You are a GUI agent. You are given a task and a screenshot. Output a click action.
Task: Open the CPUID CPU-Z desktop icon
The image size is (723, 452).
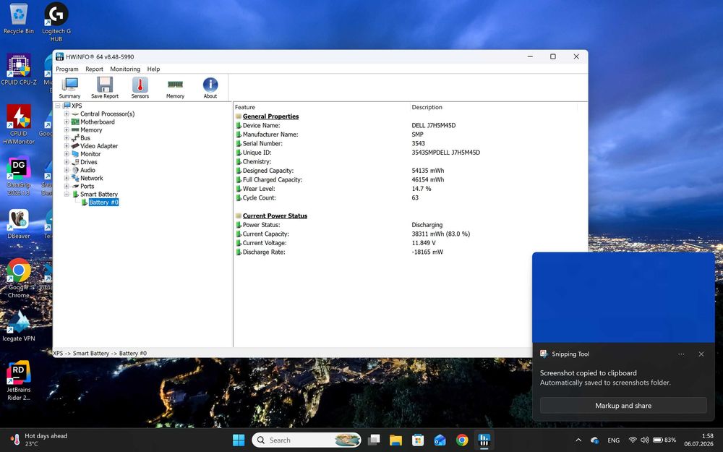(x=19, y=69)
